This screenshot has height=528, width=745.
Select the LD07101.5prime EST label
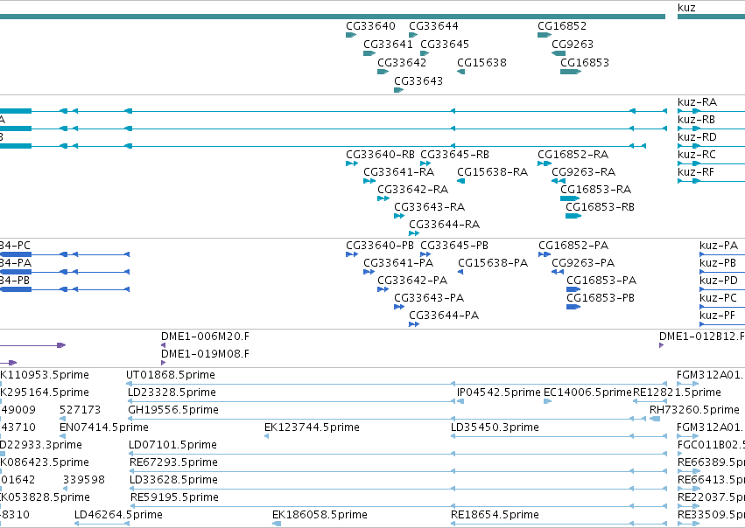pos(173,446)
